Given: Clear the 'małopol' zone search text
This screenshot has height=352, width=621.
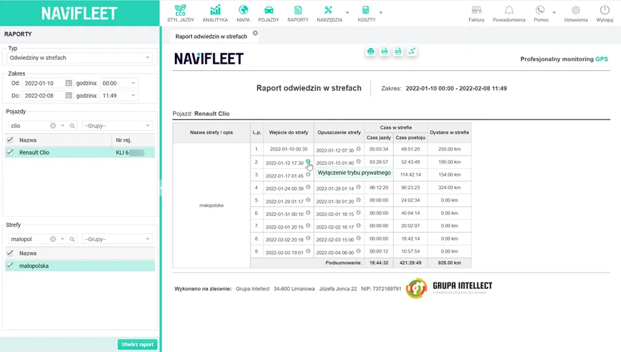Looking at the screenshot, I should (x=53, y=239).
